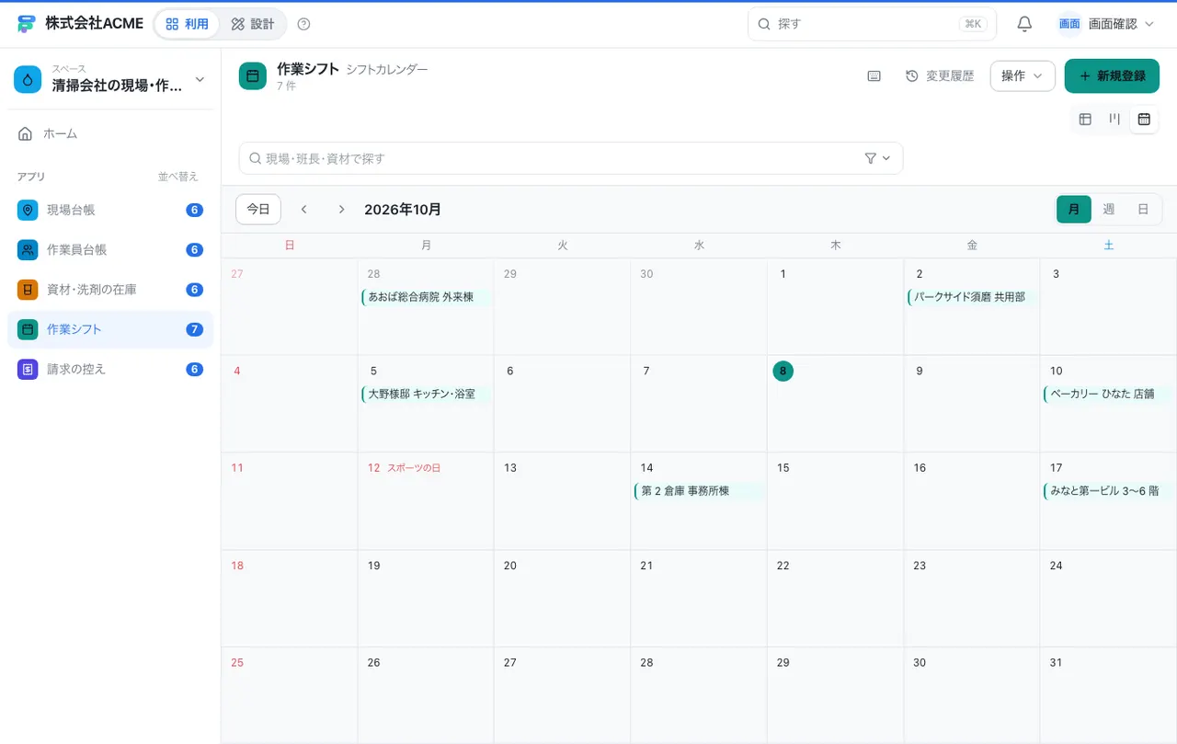This screenshot has width=1177, height=744.
Task: Select the calendar view icon
Action: (1144, 119)
